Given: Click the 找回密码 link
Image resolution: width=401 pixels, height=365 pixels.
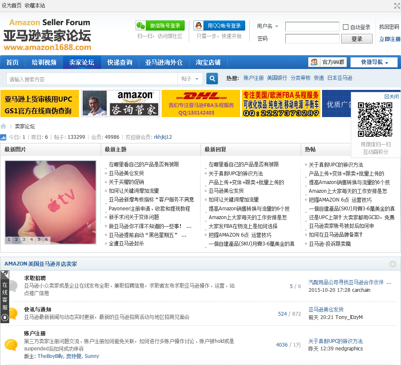Looking at the screenshot, I should [x=389, y=27].
